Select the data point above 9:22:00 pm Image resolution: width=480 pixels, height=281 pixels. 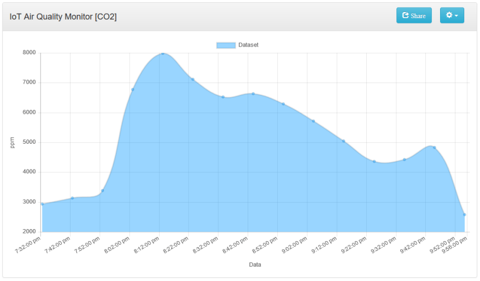coord(374,161)
